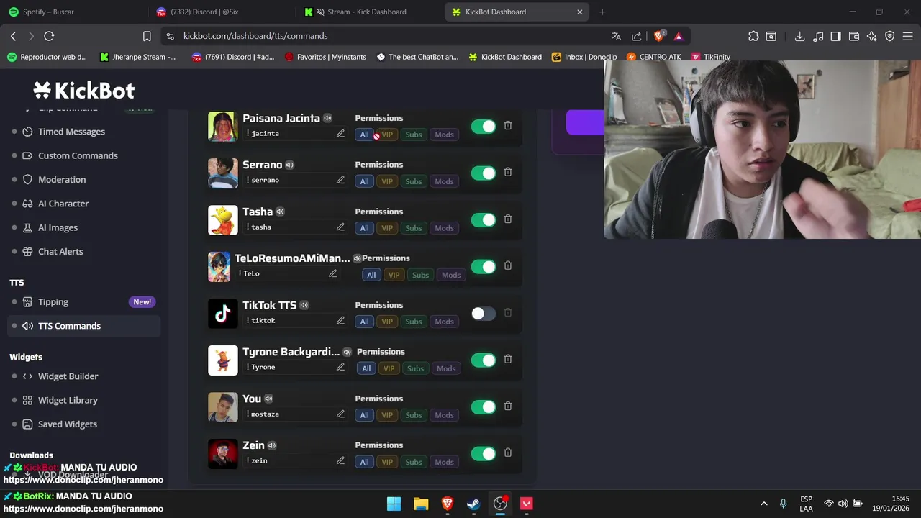Play Zein voice preview speaker icon

click(271, 445)
